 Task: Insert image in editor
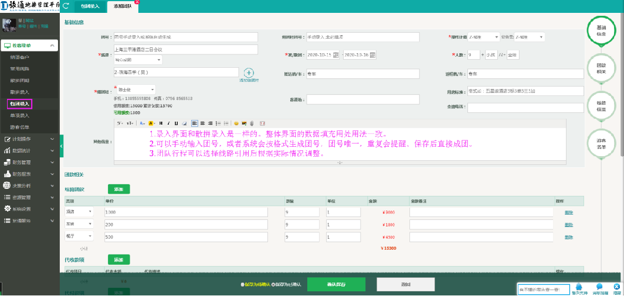[x=244, y=123]
